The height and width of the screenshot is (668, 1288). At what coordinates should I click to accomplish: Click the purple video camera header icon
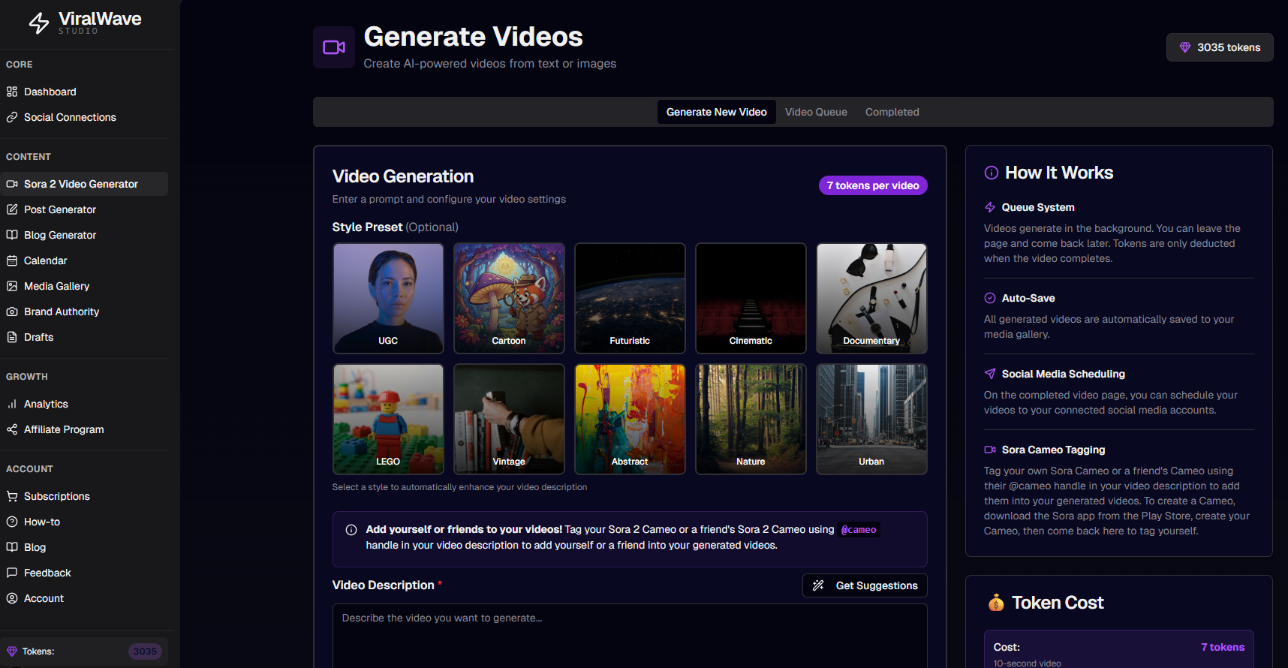(334, 47)
